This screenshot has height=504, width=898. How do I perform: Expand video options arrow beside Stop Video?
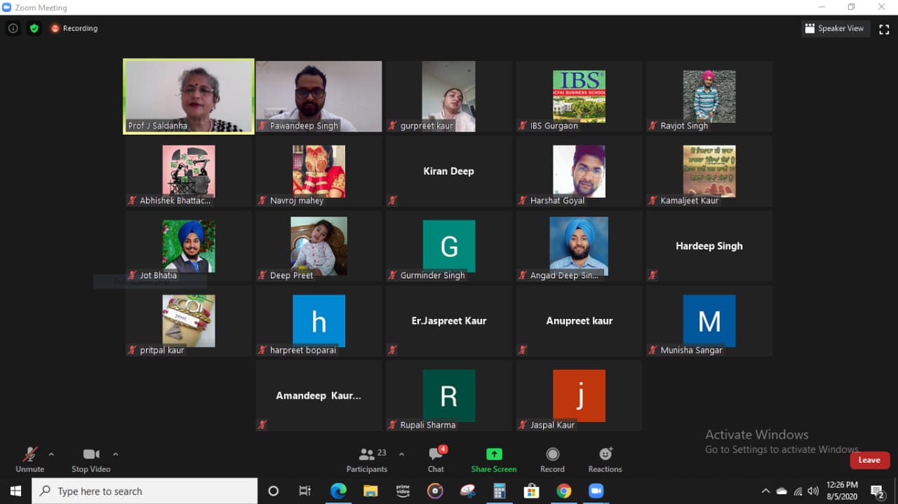coord(116,454)
